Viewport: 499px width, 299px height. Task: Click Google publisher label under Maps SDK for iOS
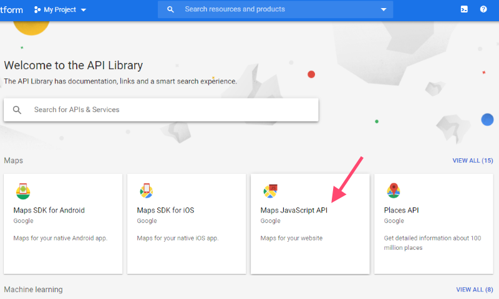[x=147, y=221]
